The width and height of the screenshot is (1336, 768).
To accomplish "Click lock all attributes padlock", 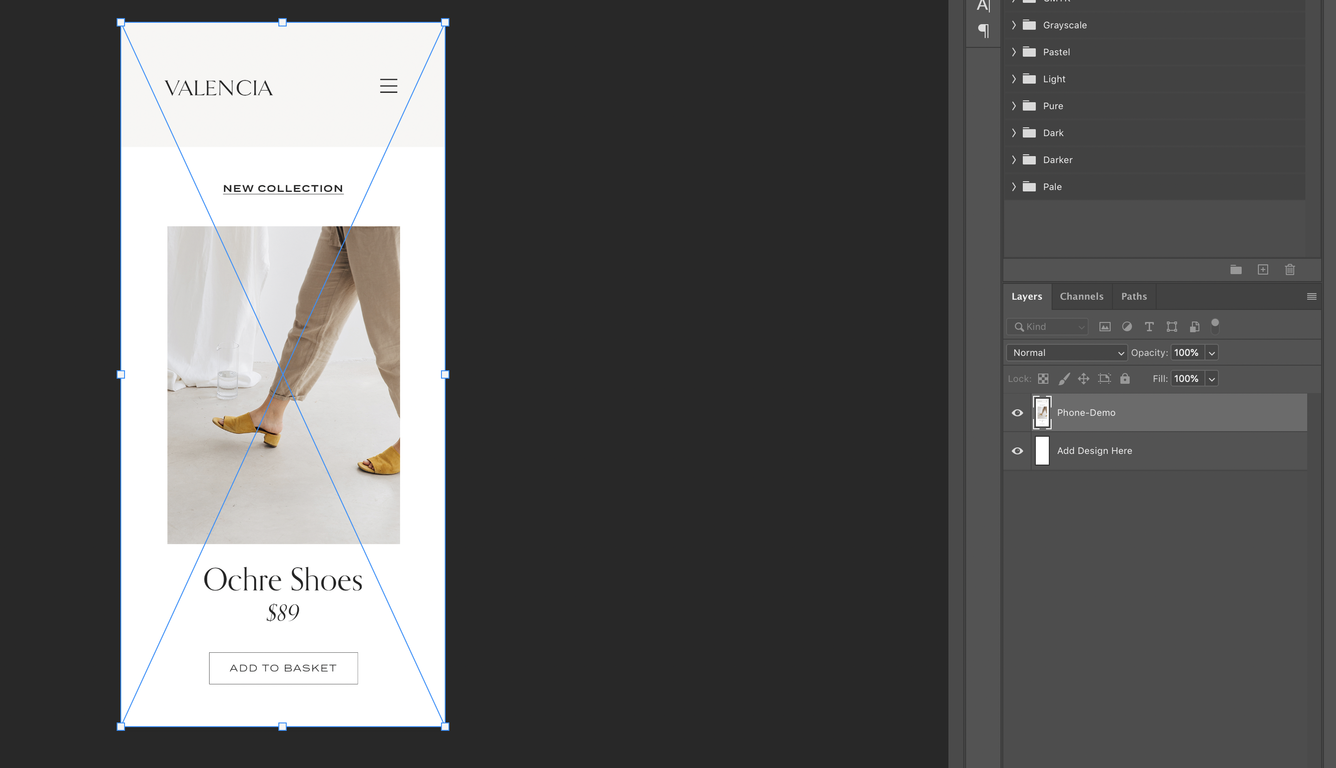I will (x=1125, y=378).
